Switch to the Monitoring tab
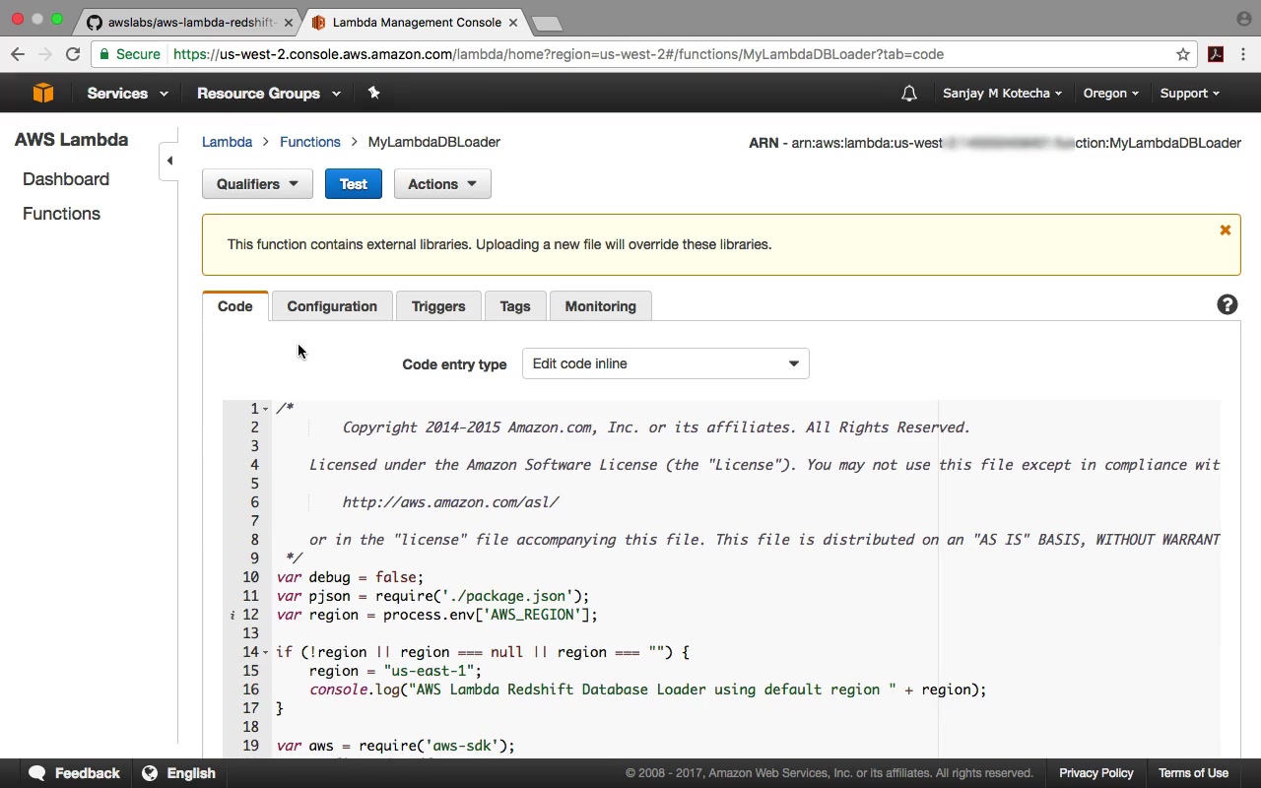This screenshot has height=788, width=1261. (x=600, y=306)
